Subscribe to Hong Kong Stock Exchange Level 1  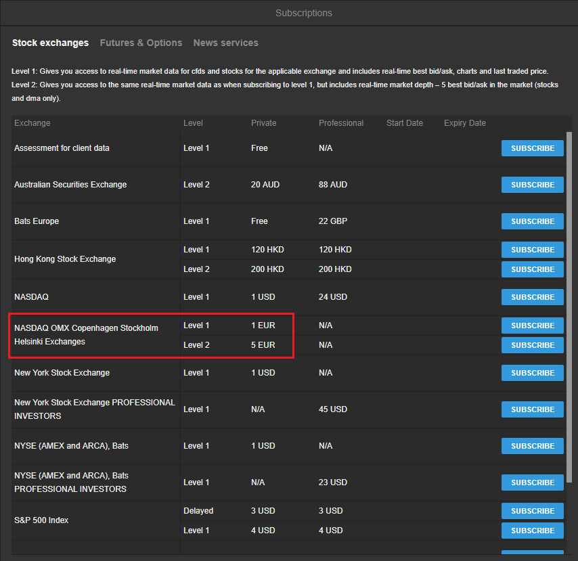(x=532, y=250)
